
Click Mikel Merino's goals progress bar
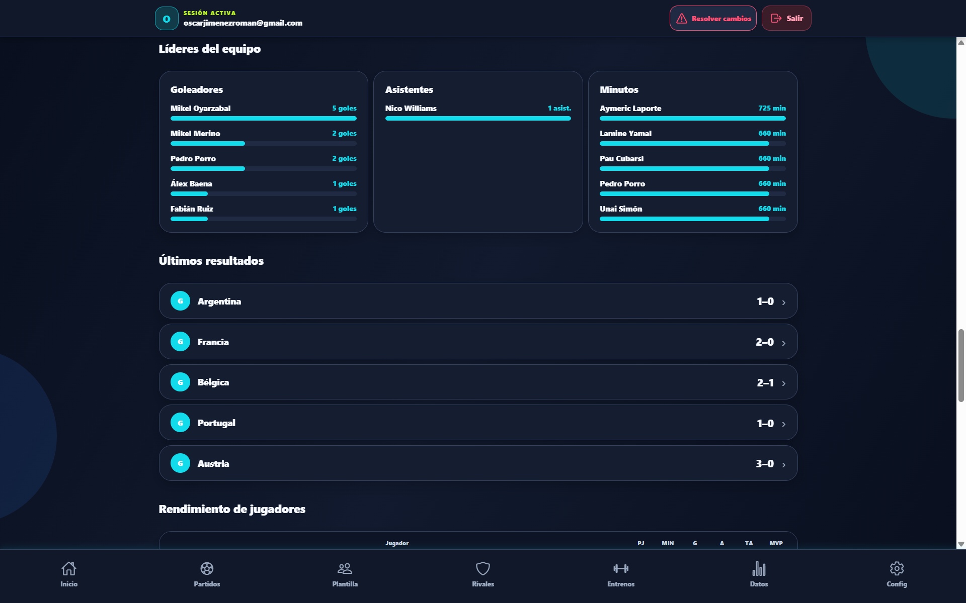click(263, 144)
